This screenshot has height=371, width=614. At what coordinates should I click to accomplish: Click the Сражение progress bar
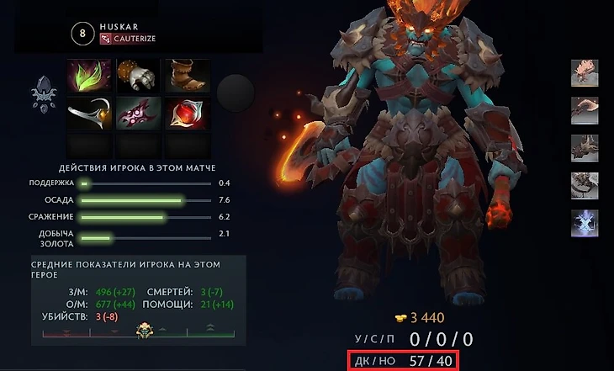click(145, 217)
